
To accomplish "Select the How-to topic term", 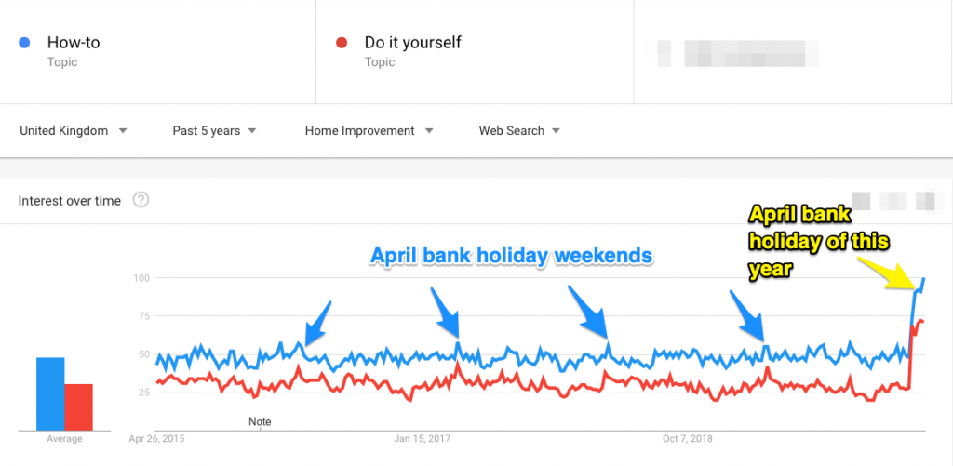I will (74, 43).
